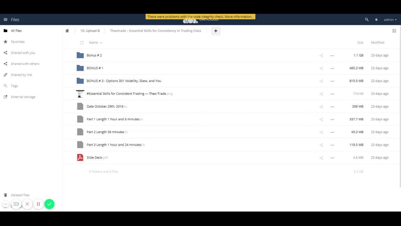
Task: Cancel recording with the red X
Action: click(x=27, y=204)
